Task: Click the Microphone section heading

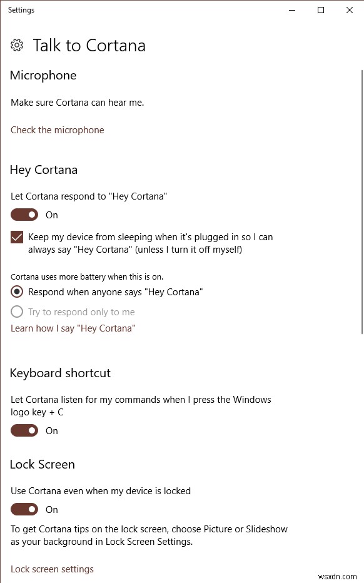Action: point(43,75)
